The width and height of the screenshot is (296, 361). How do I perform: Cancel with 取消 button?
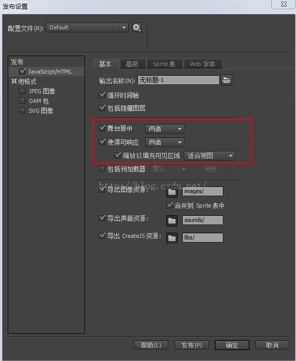(x=272, y=345)
